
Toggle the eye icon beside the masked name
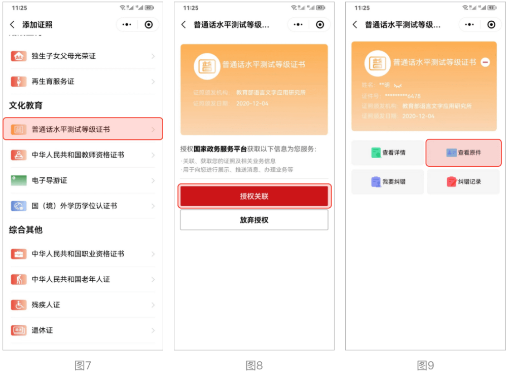coord(397,86)
